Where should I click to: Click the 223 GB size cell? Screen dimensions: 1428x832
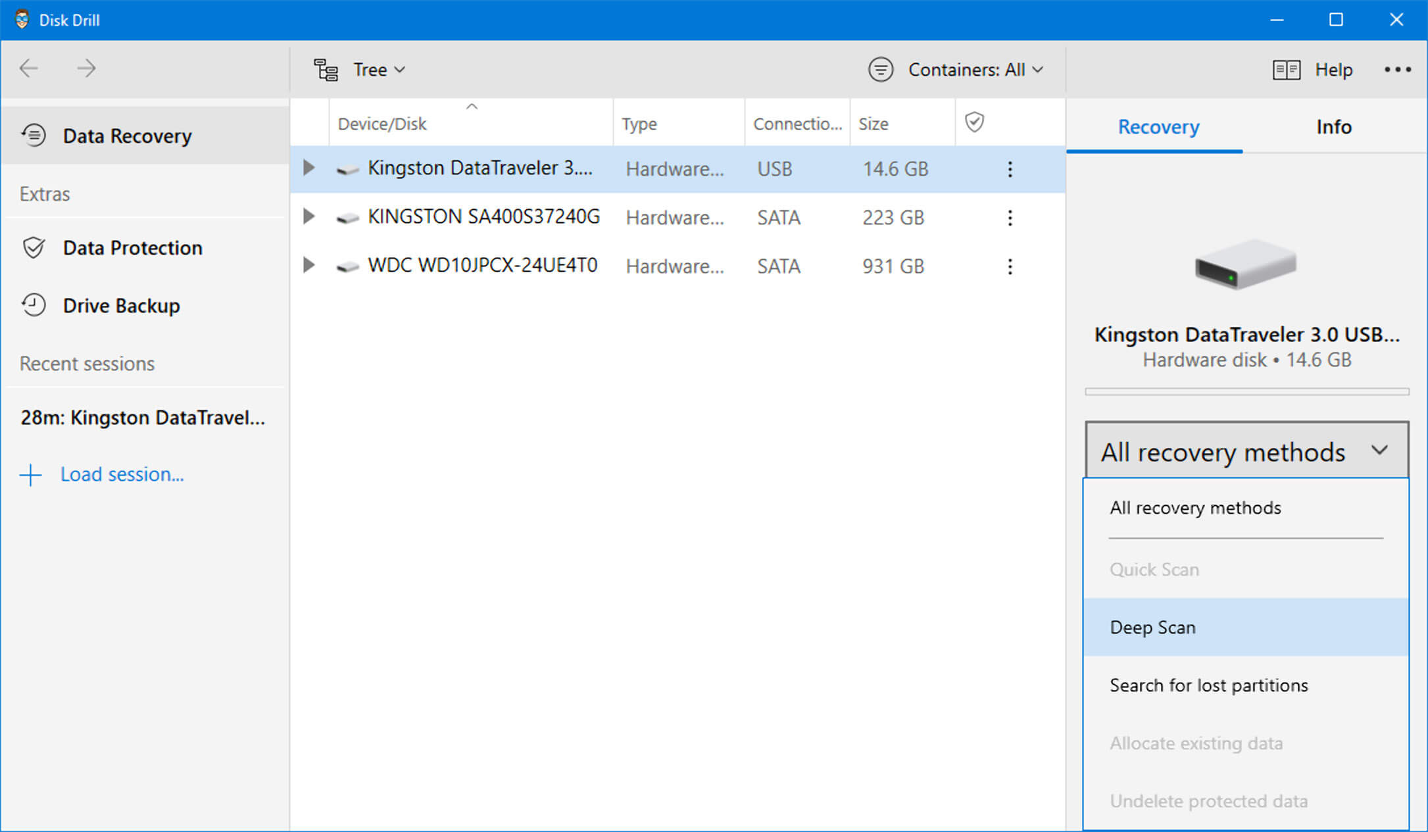[x=893, y=218]
